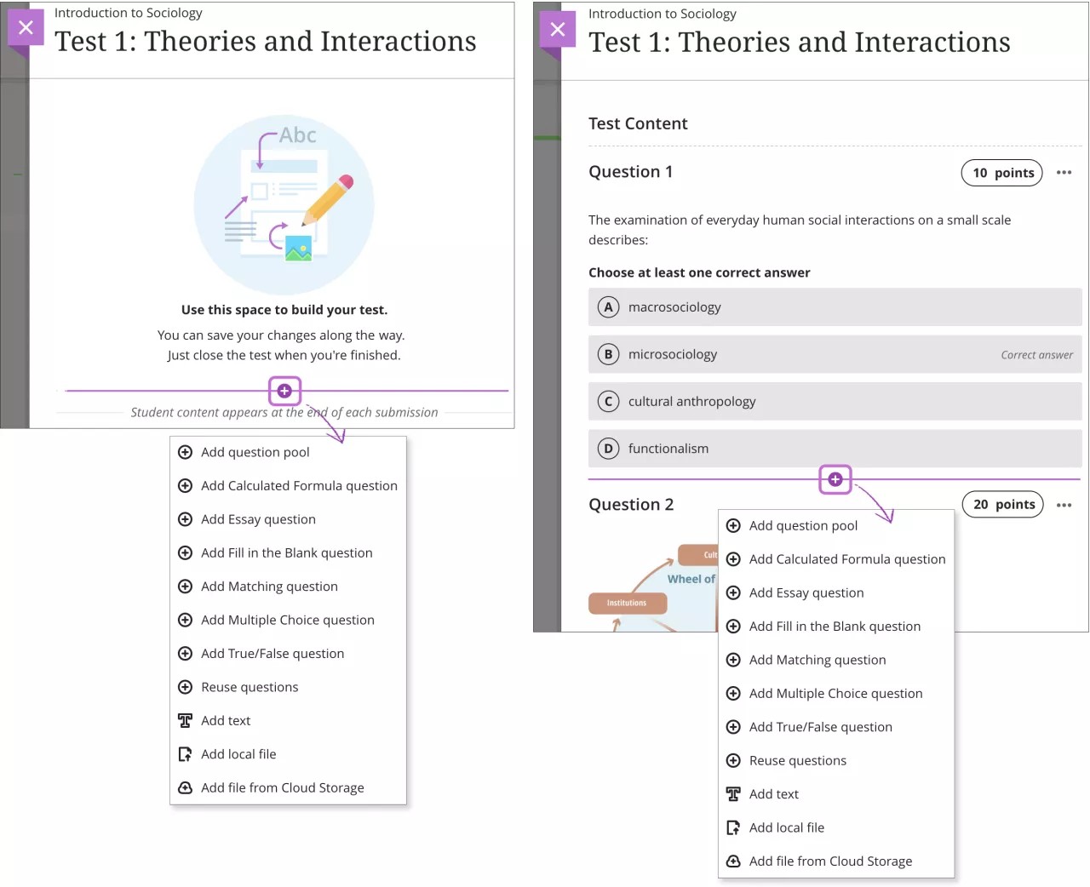Screen dimensions: 1090x887
Task: Click the plus icon beside Add True/False question
Action: click(186, 653)
